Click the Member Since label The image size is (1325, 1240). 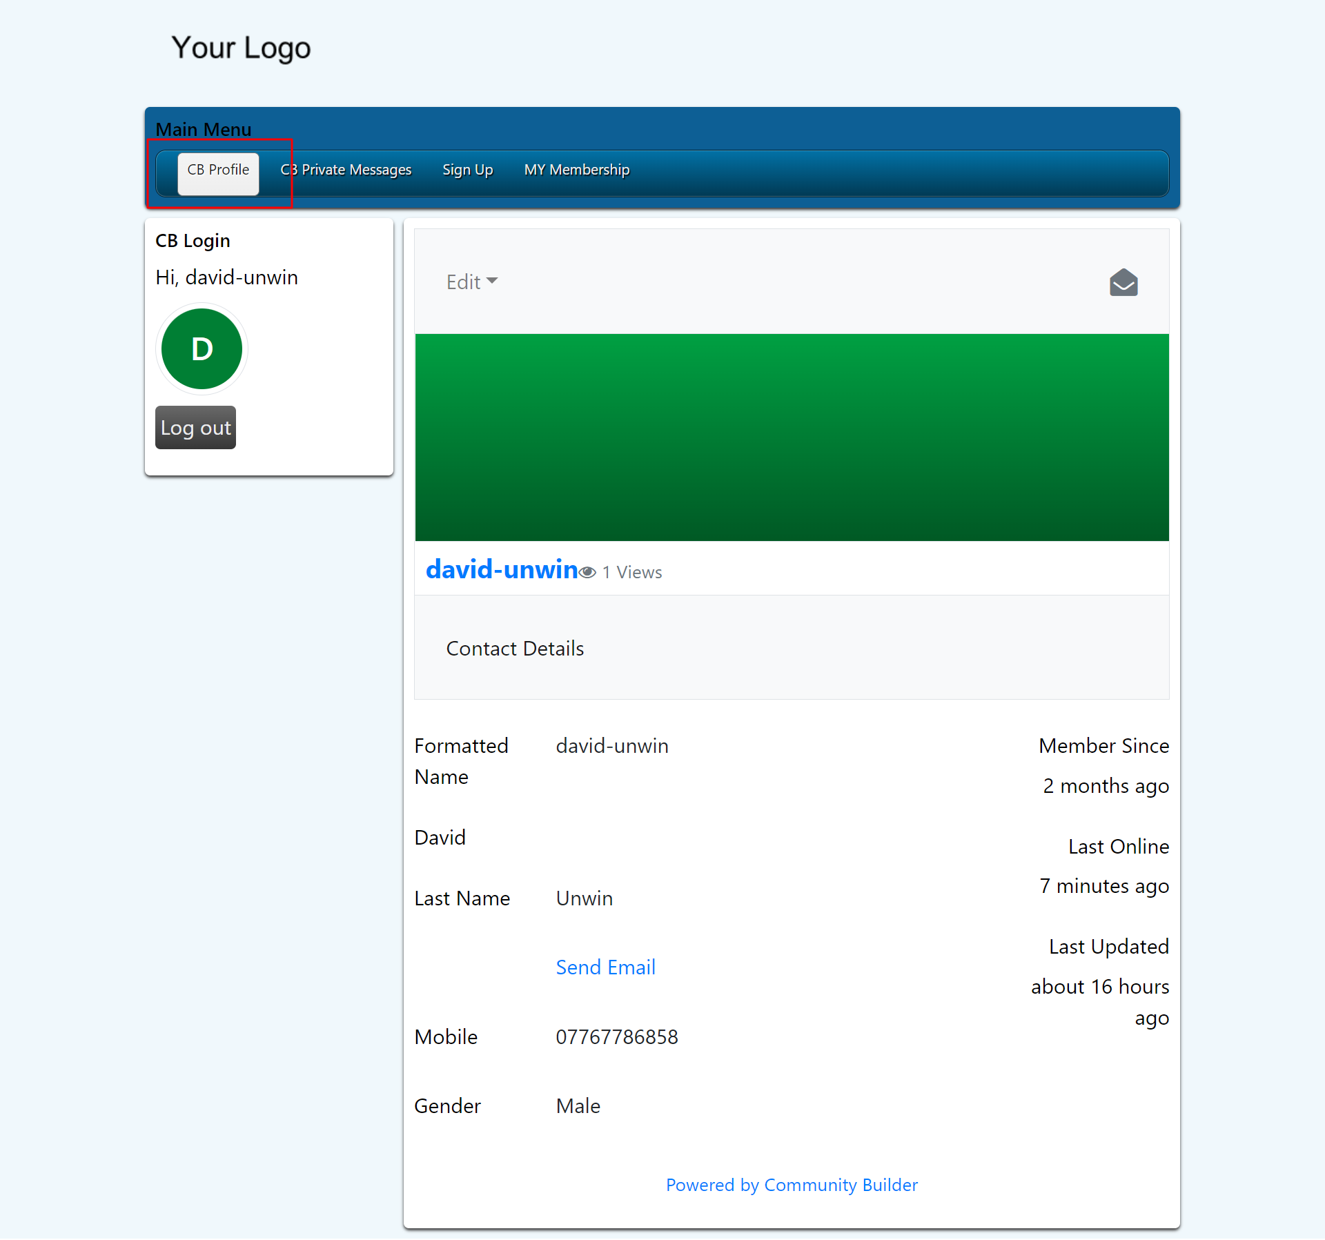coord(1104,746)
